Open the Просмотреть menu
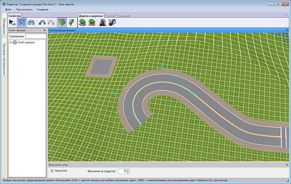This screenshot has width=291, height=184. click(x=24, y=9)
